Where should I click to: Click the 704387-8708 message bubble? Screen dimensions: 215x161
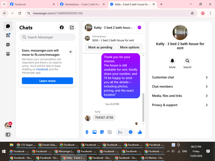click(104, 118)
